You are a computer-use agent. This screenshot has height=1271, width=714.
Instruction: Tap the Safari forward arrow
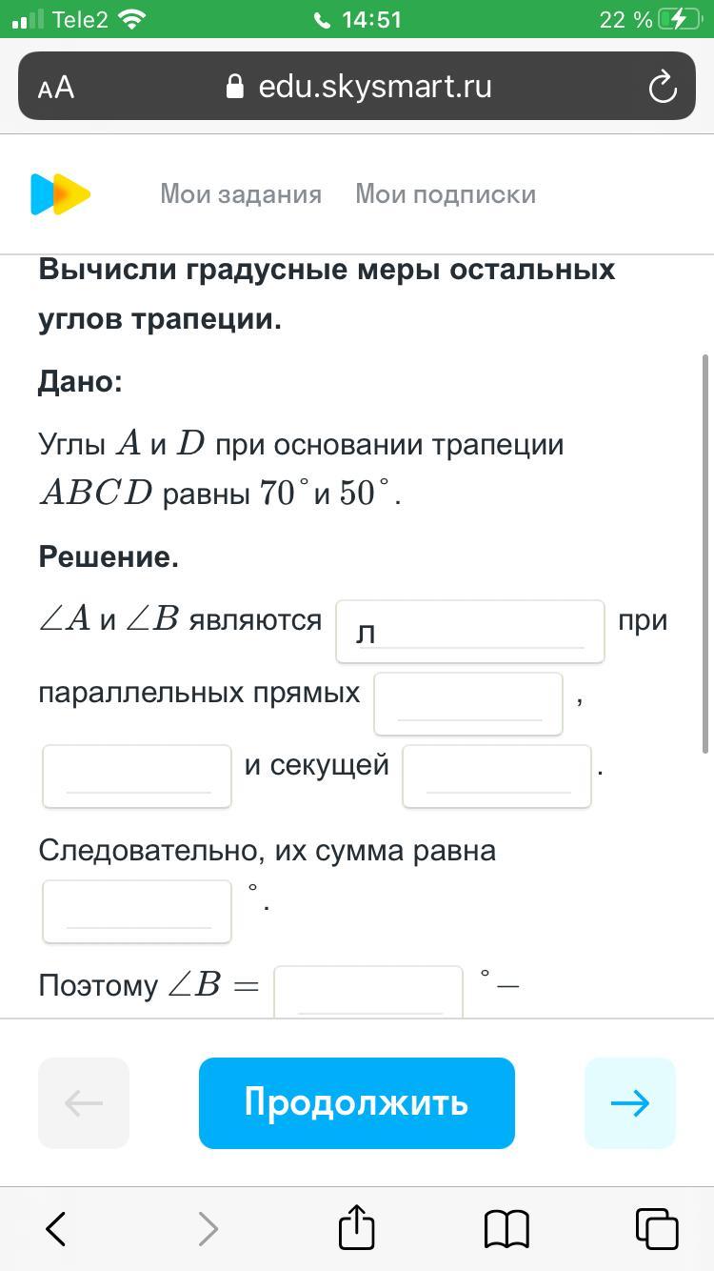(x=208, y=1229)
